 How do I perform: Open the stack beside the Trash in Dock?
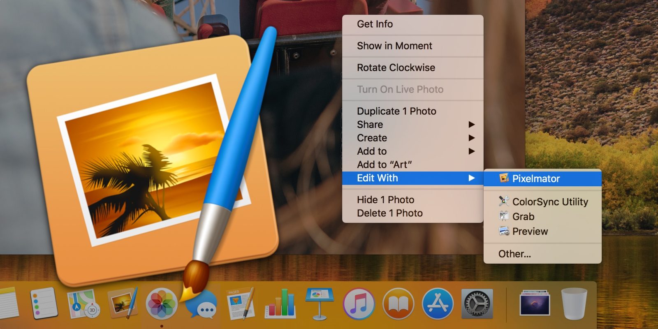[x=535, y=304]
